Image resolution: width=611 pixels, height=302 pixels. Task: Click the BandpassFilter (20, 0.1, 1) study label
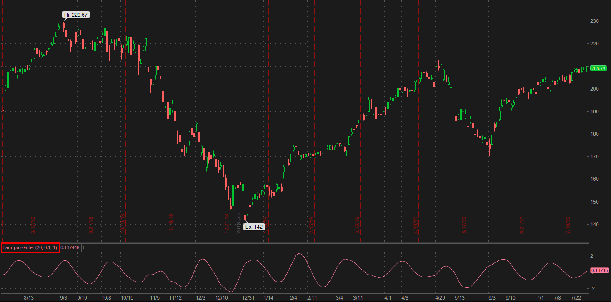30,247
